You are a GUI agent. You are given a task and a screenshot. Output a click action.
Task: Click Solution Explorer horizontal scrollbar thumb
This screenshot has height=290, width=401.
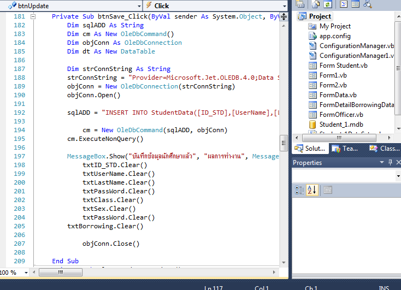[339, 138]
